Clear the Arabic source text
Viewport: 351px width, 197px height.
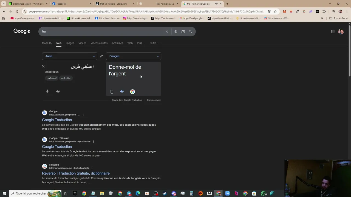[43, 66]
